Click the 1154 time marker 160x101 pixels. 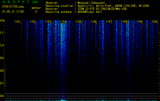(x=63, y=22)
